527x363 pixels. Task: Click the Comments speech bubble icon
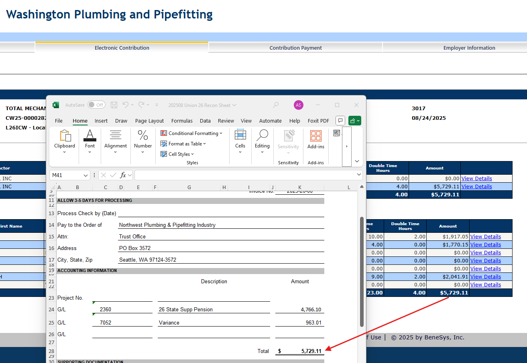[x=340, y=121]
